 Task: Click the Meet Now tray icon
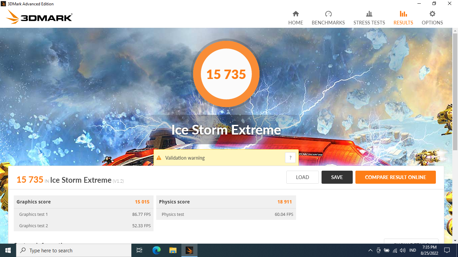[x=379, y=250]
